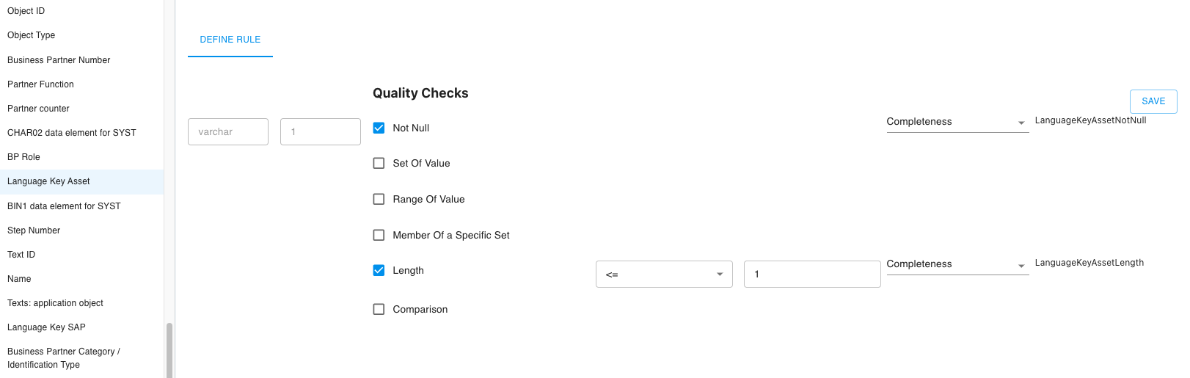
Task: Click the Length value input field
Action: pos(812,274)
